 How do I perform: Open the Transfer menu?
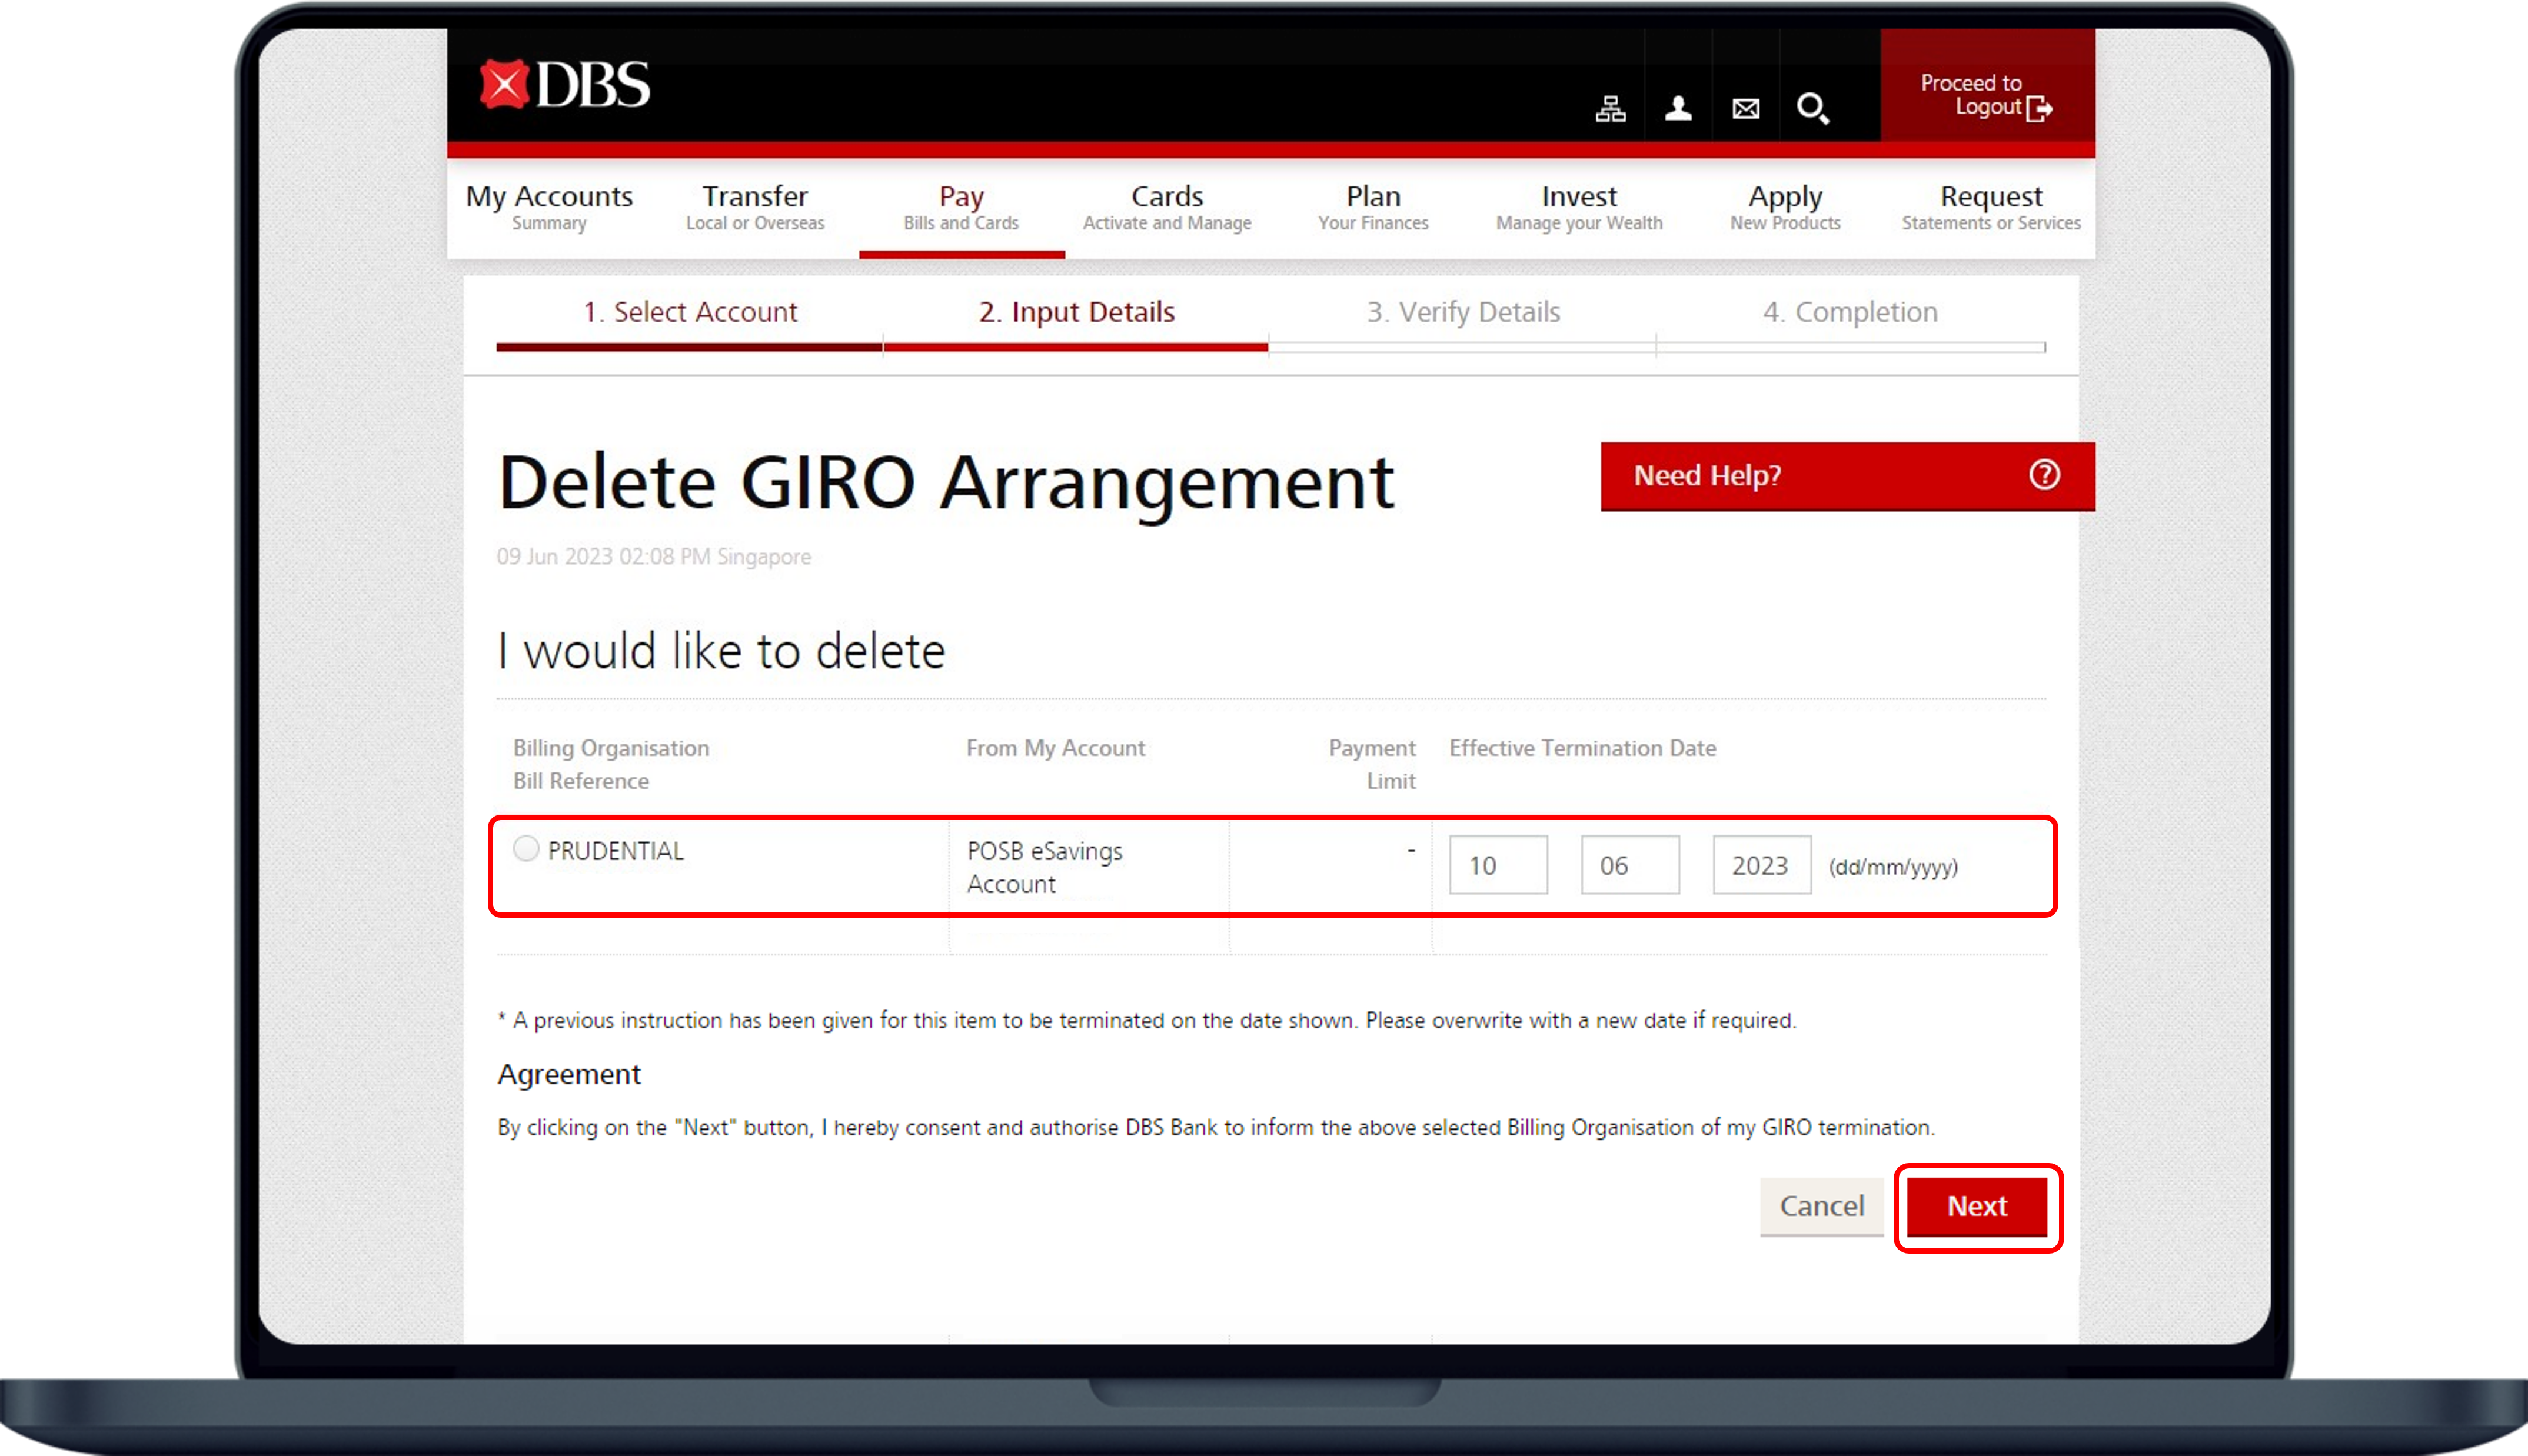click(755, 207)
